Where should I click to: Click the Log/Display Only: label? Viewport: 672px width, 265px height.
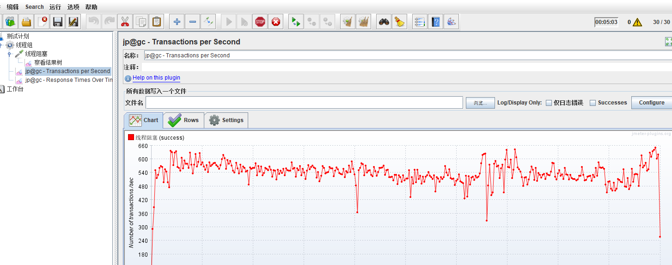pos(519,103)
